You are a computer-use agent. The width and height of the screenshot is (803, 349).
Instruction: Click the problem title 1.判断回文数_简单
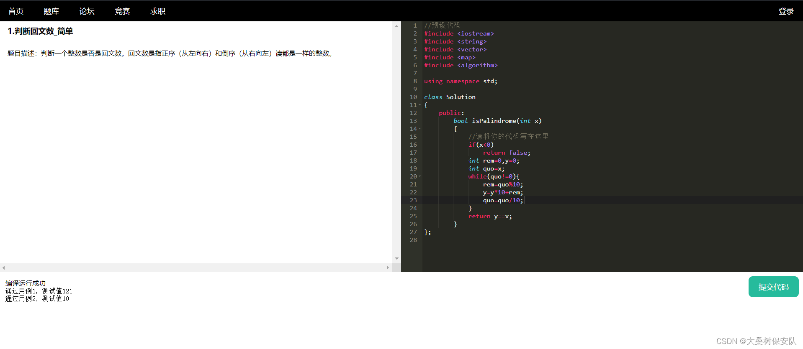point(40,31)
